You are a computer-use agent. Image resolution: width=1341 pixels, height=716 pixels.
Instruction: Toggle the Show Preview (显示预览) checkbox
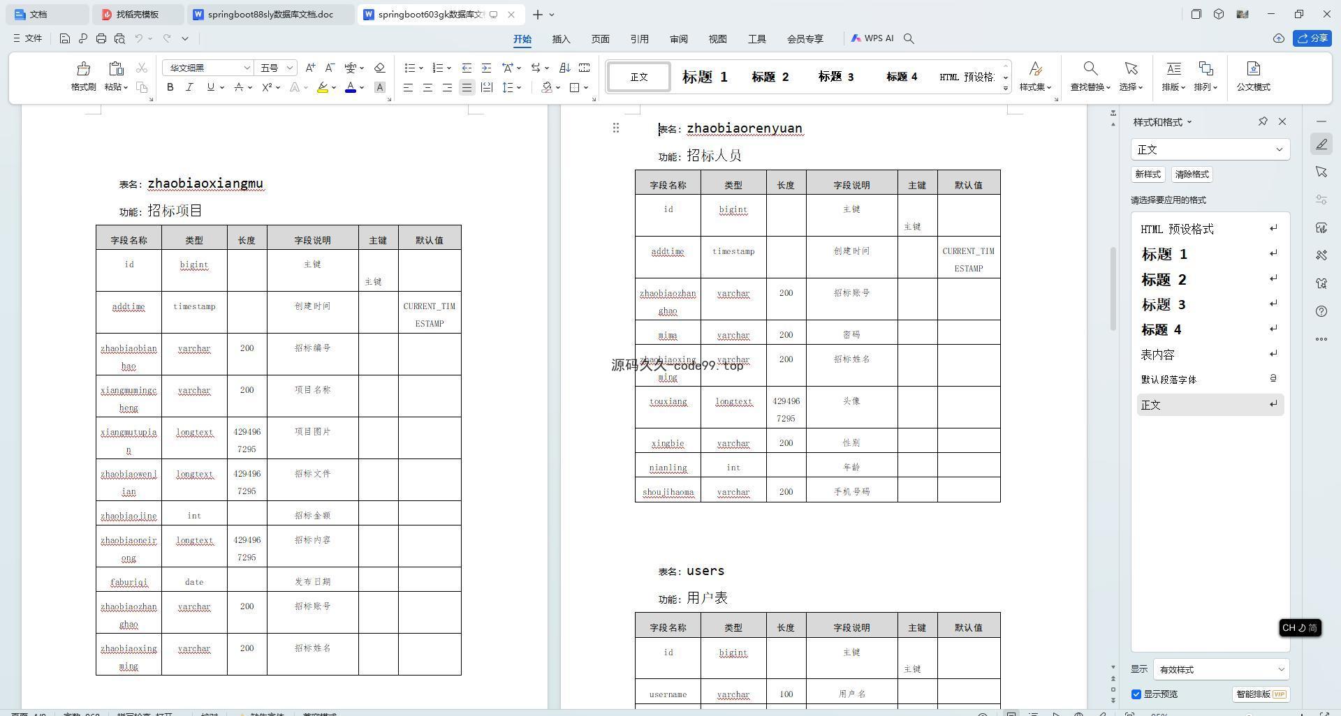click(1136, 694)
